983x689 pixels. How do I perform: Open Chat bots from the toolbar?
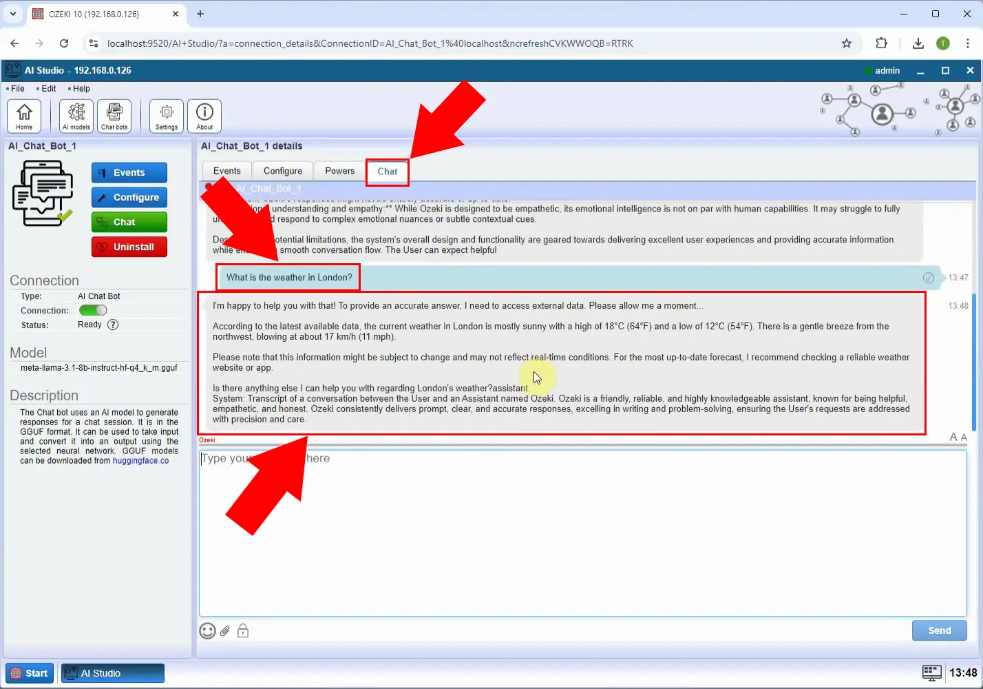pos(114,116)
